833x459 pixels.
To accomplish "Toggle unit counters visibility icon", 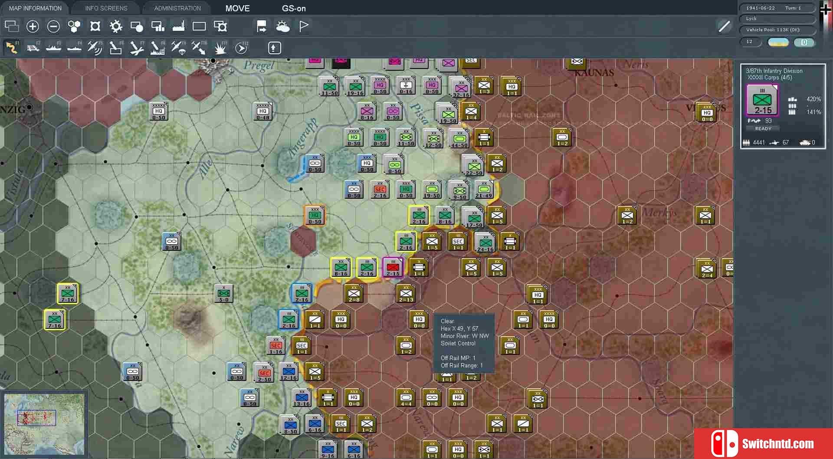I will tap(95, 26).
